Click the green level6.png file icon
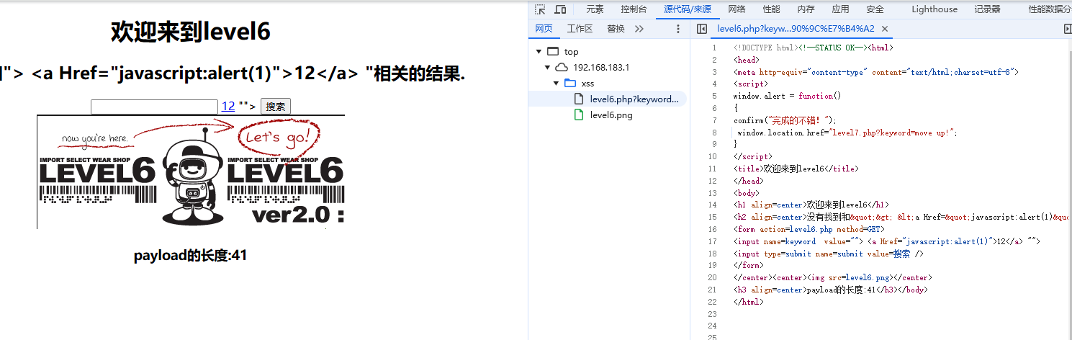Image resolution: width=1072 pixels, height=340 pixels. point(578,115)
